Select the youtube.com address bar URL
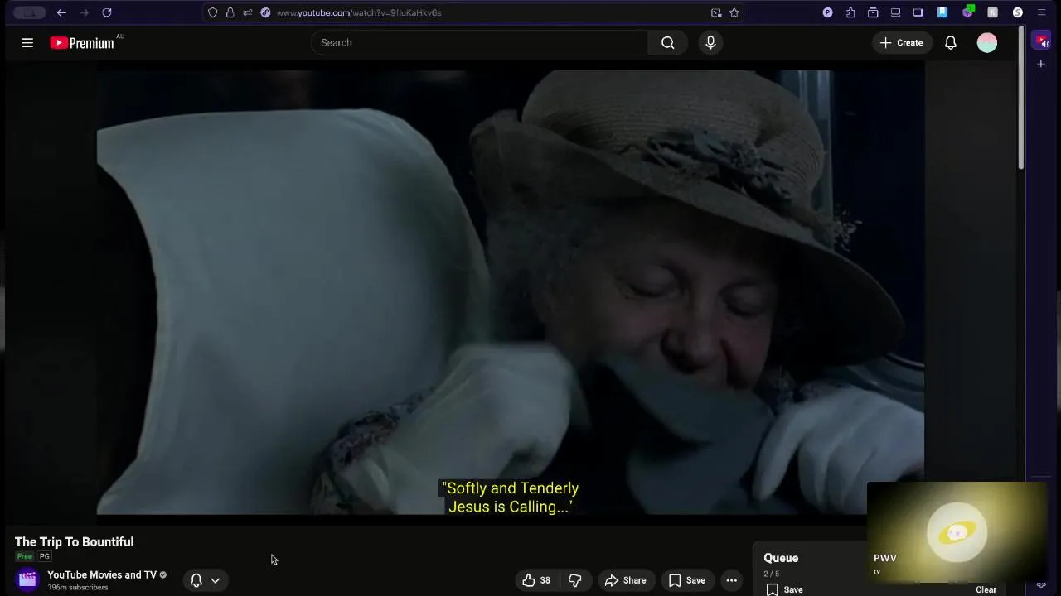1061x596 pixels. (359, 12)
